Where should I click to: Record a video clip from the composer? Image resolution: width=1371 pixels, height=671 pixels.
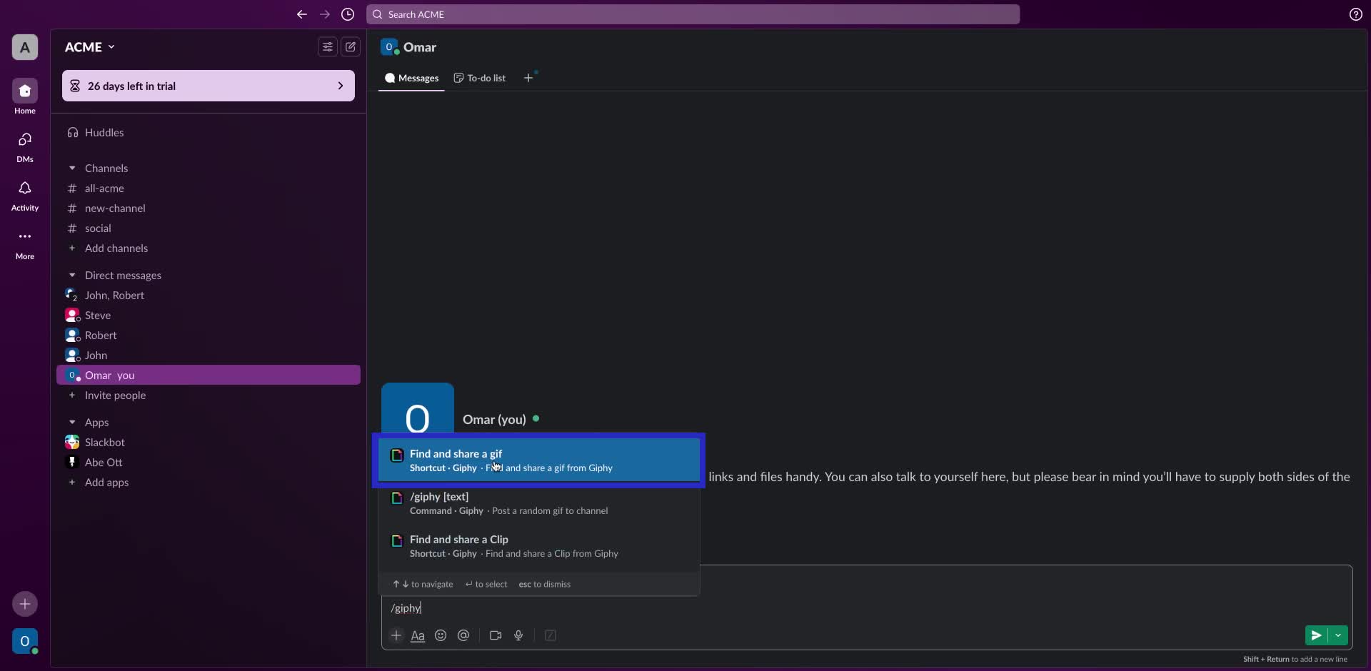[x=496, y=635]
